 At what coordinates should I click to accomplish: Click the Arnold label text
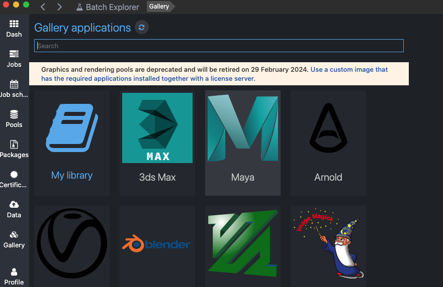pyautogui.click(x=328, y=177)
